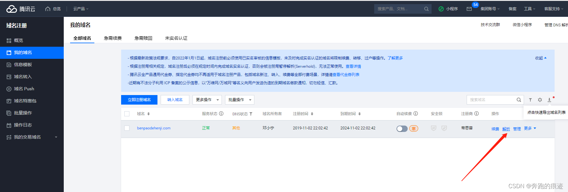The width and height of the screenshot is (568, 192).
Task: Select 我的域名 in sidebar
Action: pos(32,52)
